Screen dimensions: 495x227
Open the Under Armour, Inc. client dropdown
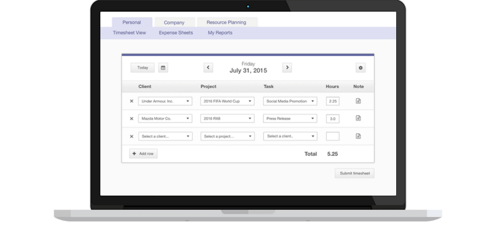[165, 101]
